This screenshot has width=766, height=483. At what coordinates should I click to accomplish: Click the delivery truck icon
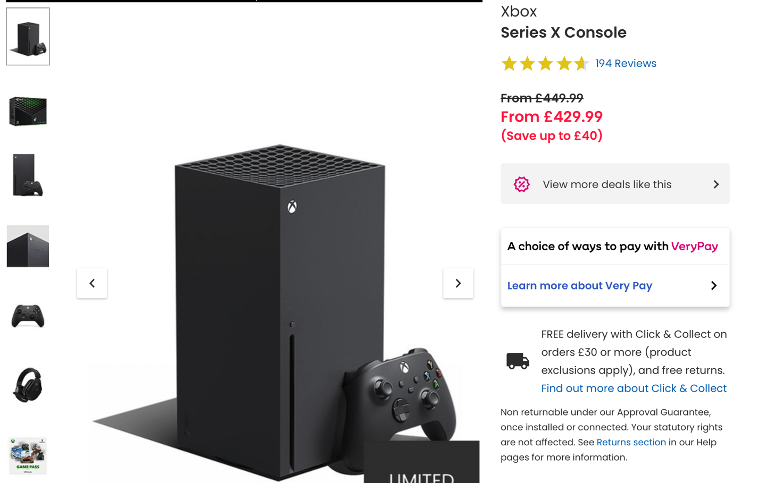(x=517, y=361)
